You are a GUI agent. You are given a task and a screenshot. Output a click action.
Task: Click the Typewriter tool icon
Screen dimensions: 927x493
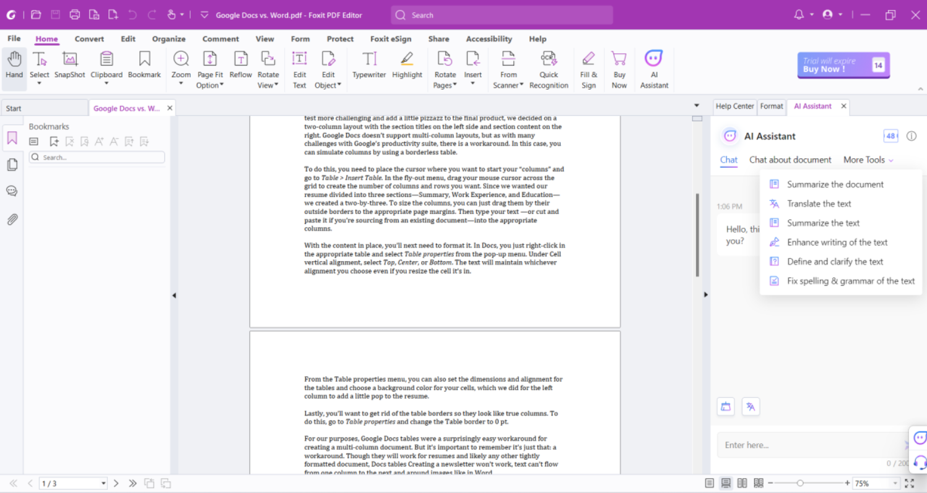tap(369, 59)
